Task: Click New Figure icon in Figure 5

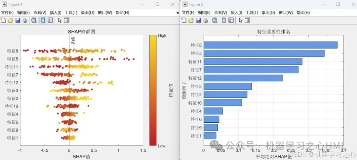Action: pyautogui.click(x=184, y=20)
